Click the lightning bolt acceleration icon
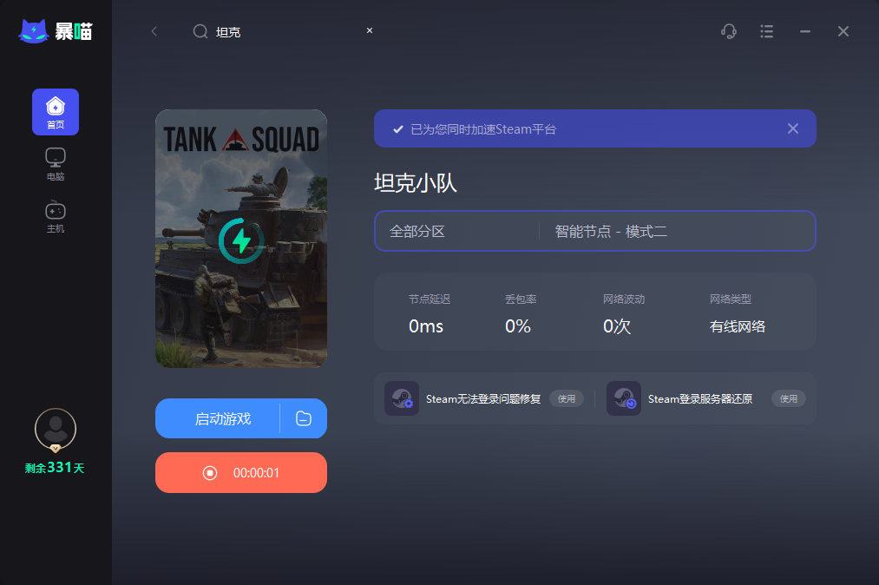Image resolution: width=879 pixels, height=585 pixels. [241, 240]
